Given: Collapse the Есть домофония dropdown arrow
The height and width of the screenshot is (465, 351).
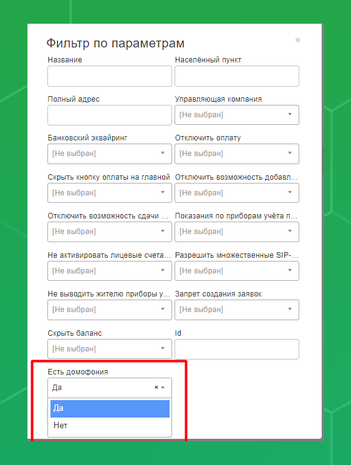Looking at the screenshot, I should [163, 388].
